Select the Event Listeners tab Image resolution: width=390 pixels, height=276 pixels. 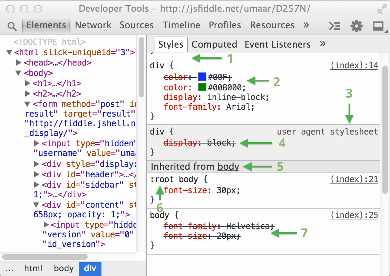pyautogui.click(x=277, y=45)
